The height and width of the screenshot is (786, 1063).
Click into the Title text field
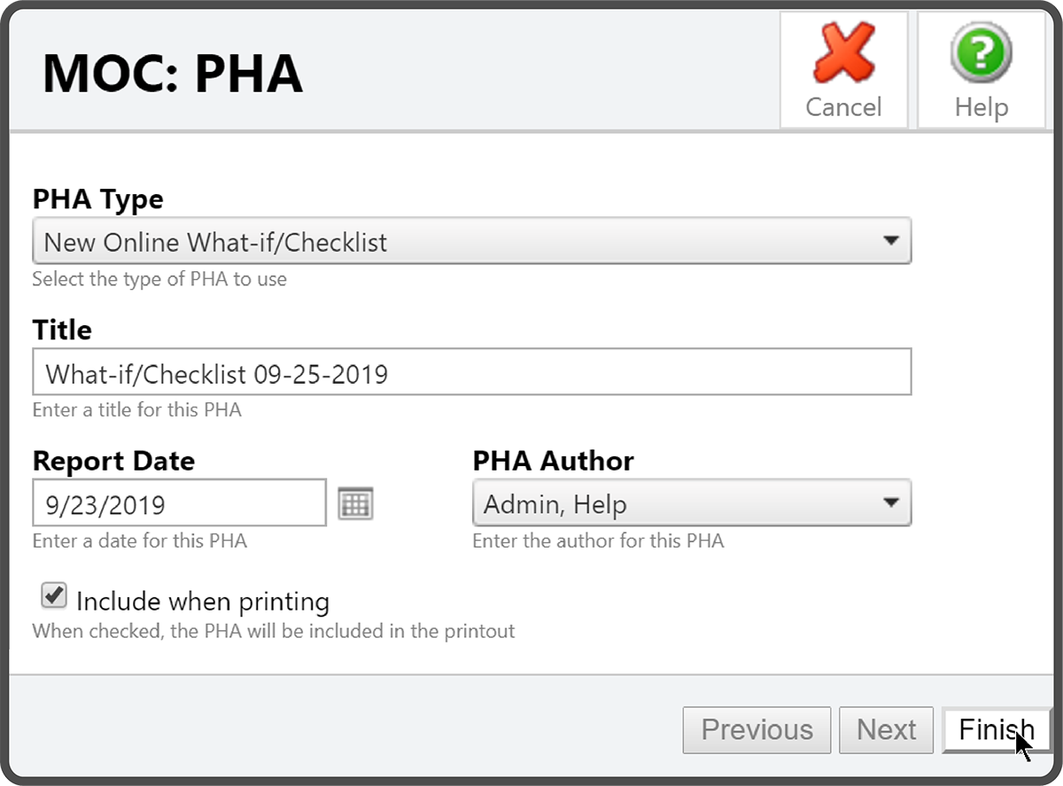[470, 372]
